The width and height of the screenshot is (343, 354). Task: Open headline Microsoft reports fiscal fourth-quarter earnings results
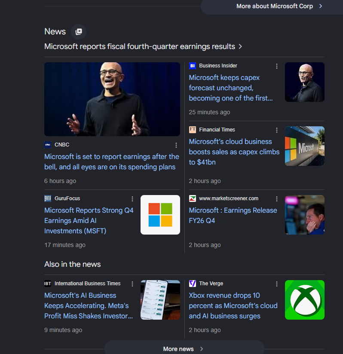click(x=140, y=46)
